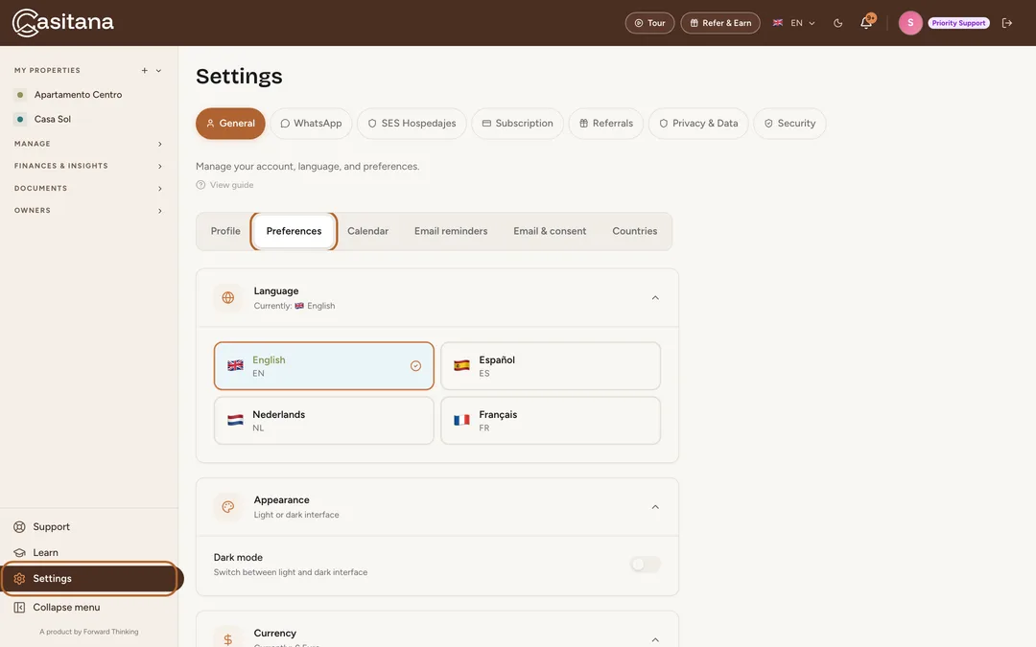The image size is (1036, 647).
Task: Collapse the Language panel chevron
Action: tap(655, 298)
